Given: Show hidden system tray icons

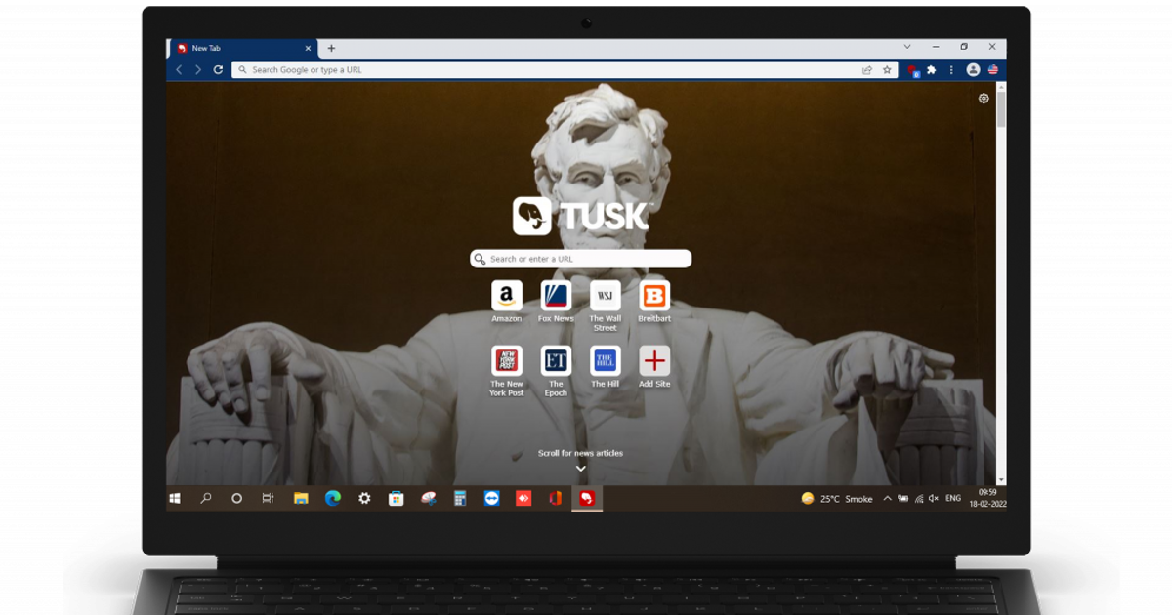Looking at the screenshot, I should [x=887, y=498].
